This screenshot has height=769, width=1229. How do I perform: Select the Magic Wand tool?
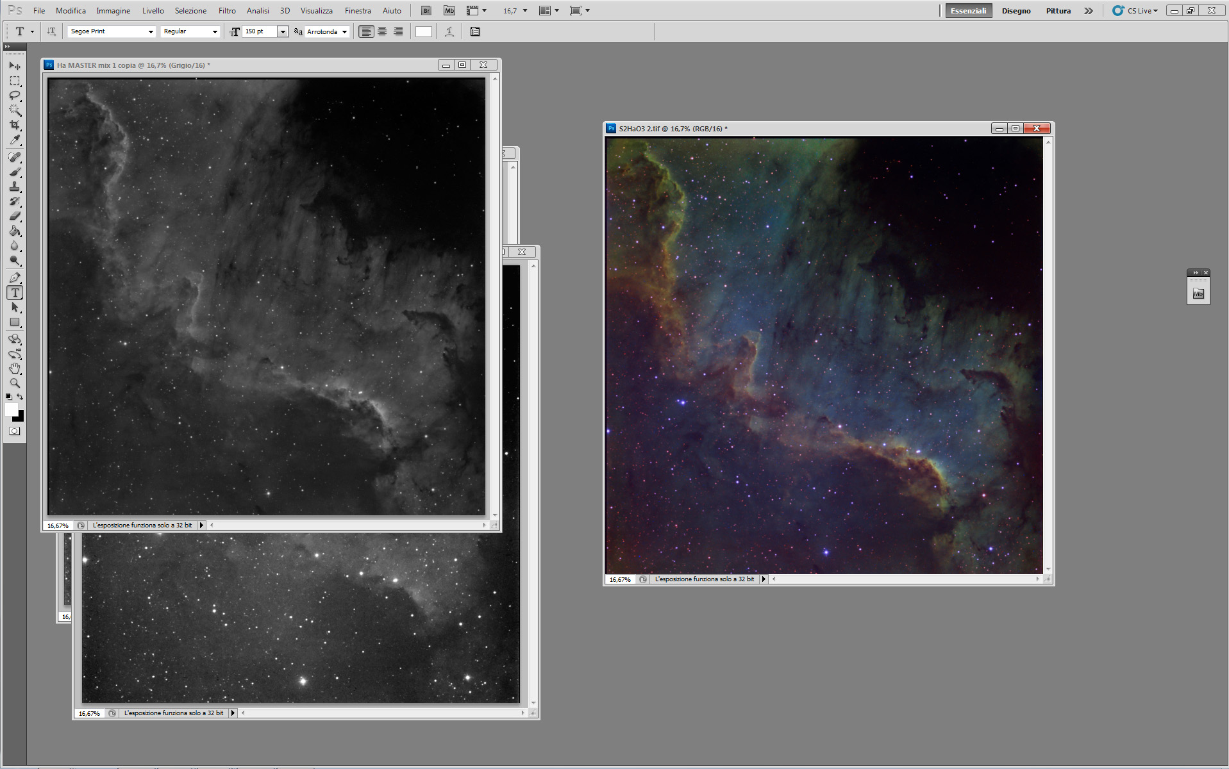point(15,110)
